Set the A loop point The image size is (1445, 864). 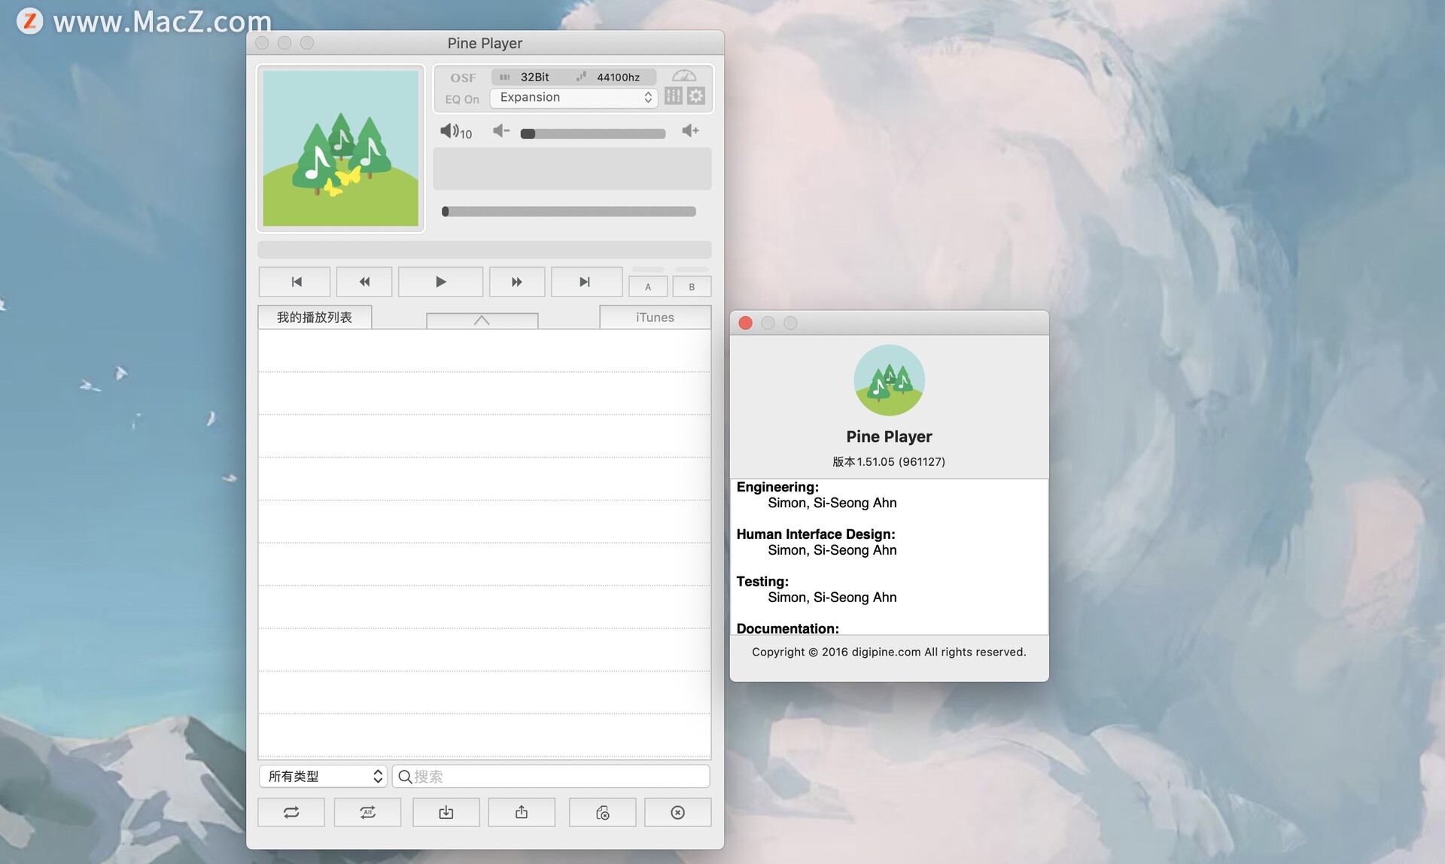(x=648, y=287)
